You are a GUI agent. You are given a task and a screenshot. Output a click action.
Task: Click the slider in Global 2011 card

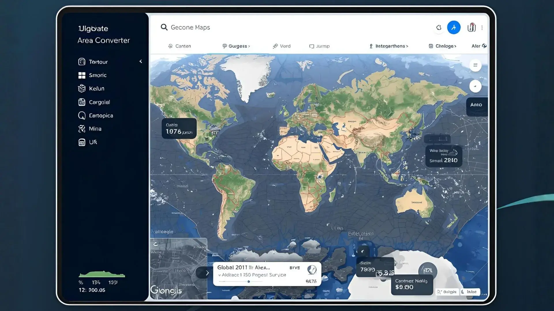click(x=249, y=282)
